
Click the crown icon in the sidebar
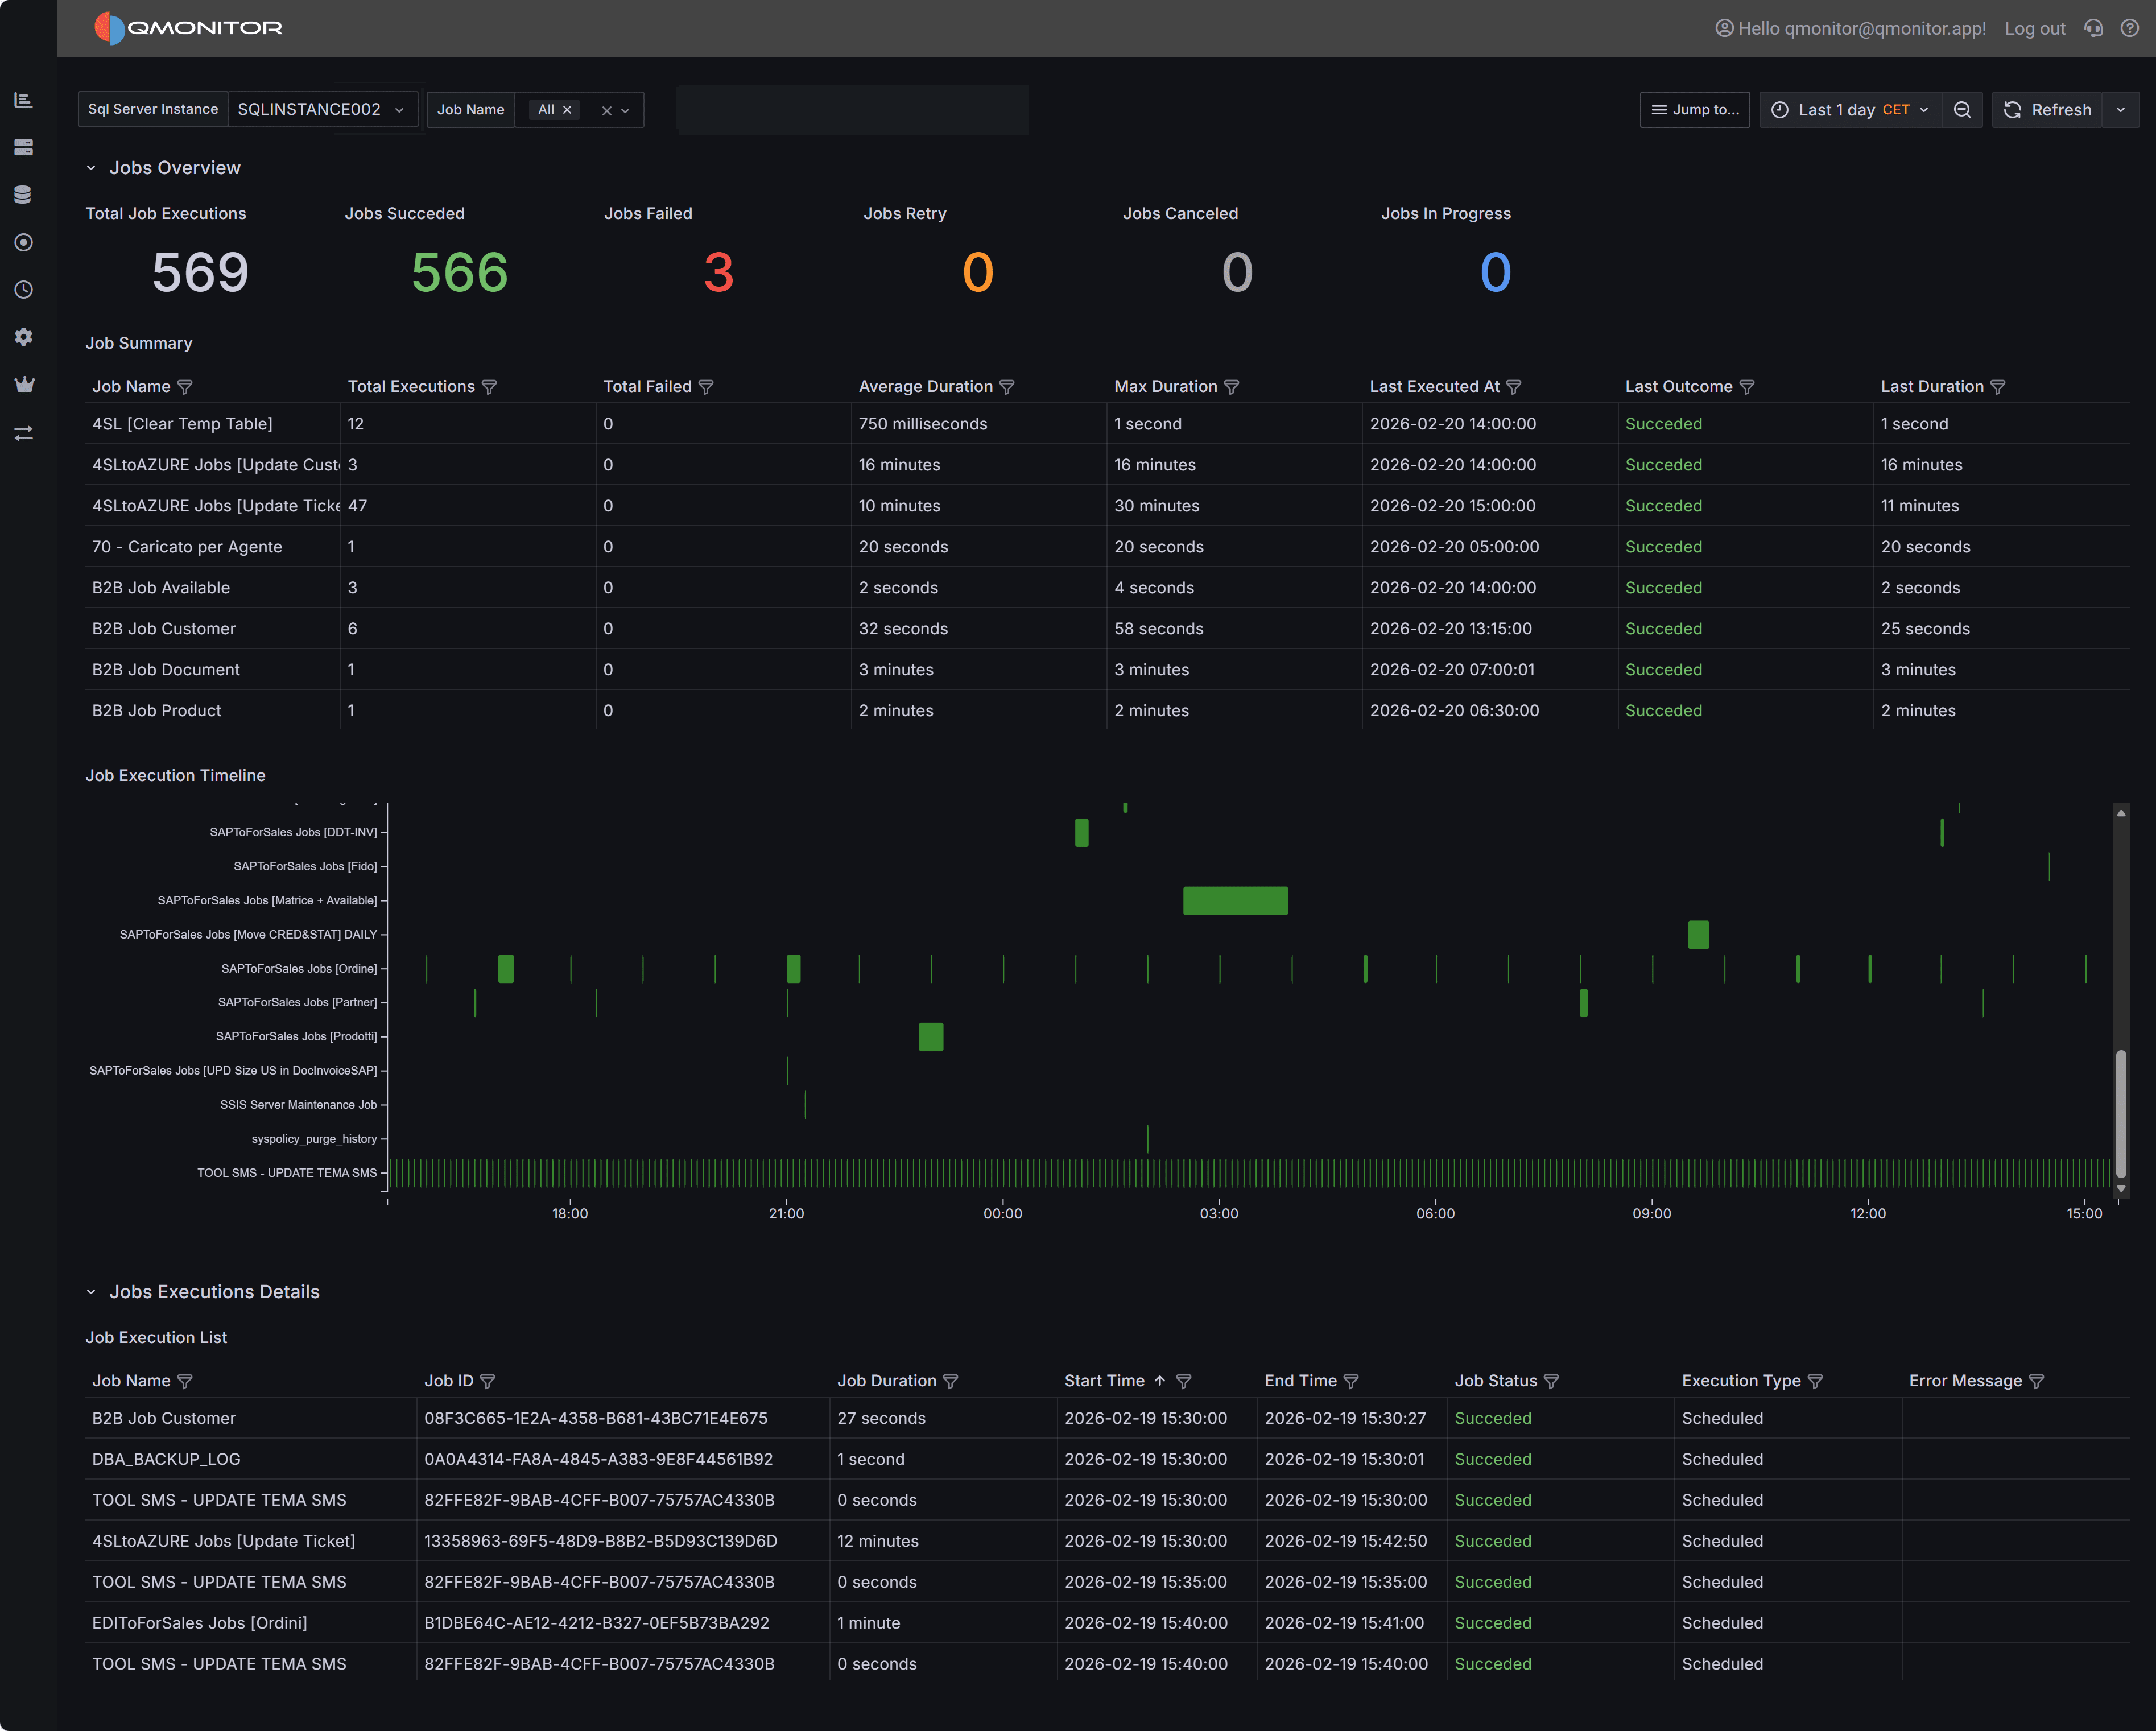23,385
